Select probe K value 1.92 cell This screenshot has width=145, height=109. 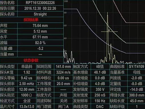coord(27,72)
